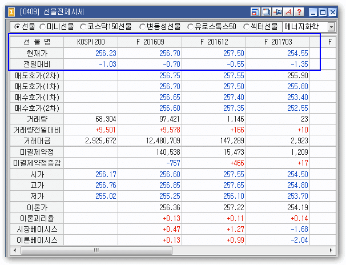The width and height of the screenshot is (346, 265).
Task: Click the 거래량 row label
Action: 37,119
